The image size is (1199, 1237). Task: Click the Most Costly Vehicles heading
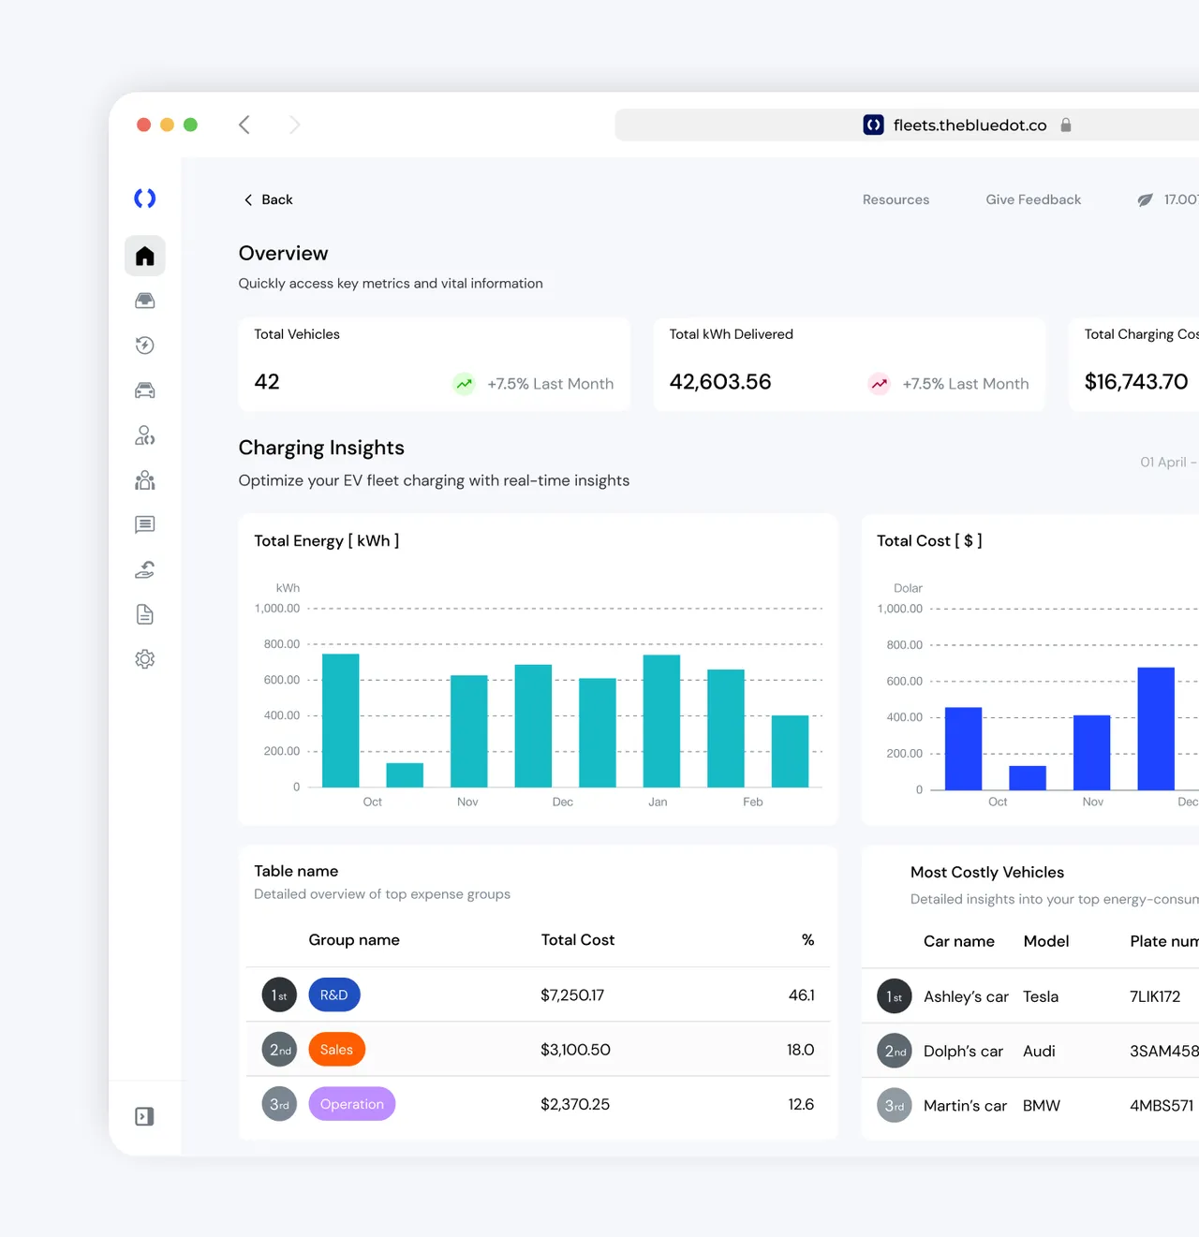[987, 872]
